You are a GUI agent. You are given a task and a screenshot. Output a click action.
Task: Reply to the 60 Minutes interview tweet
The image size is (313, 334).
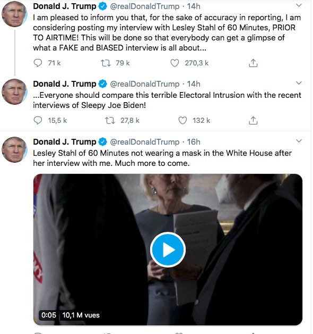click(x=38, y=63)
